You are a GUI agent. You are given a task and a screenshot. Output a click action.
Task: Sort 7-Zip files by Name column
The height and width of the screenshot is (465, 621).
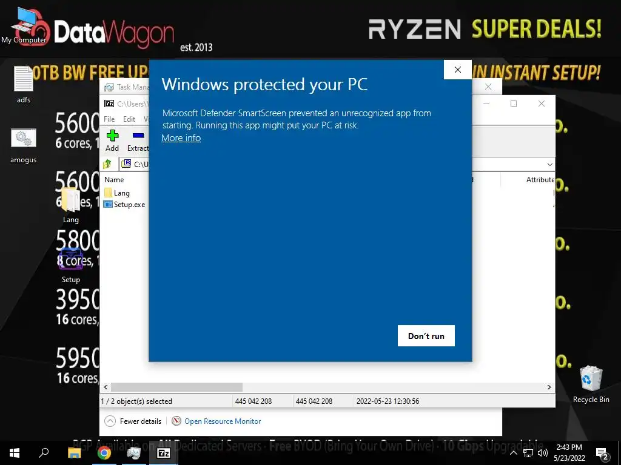114,179
